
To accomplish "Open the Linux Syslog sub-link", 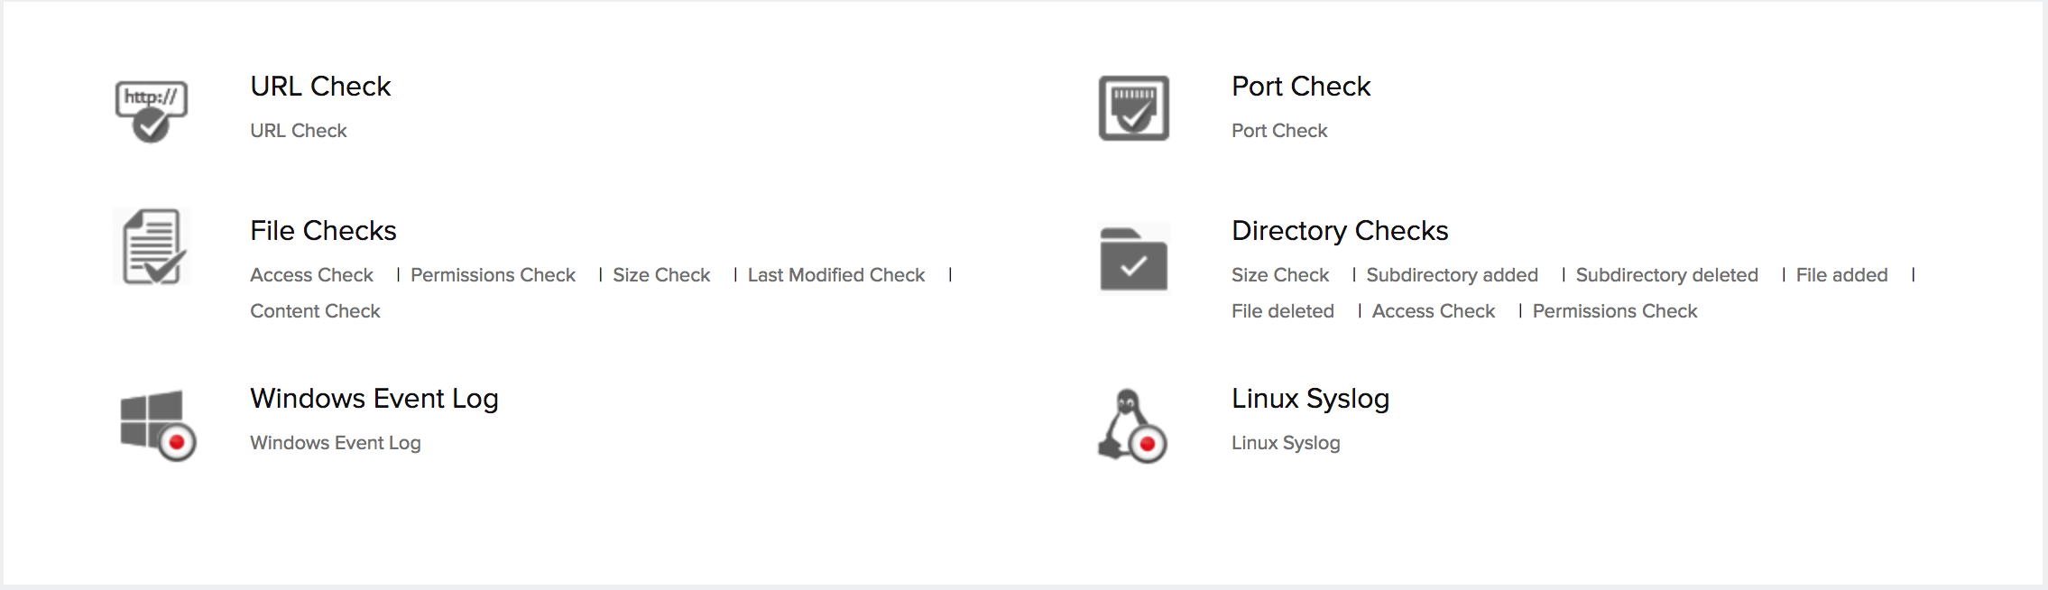I will tap(1285, 443).
